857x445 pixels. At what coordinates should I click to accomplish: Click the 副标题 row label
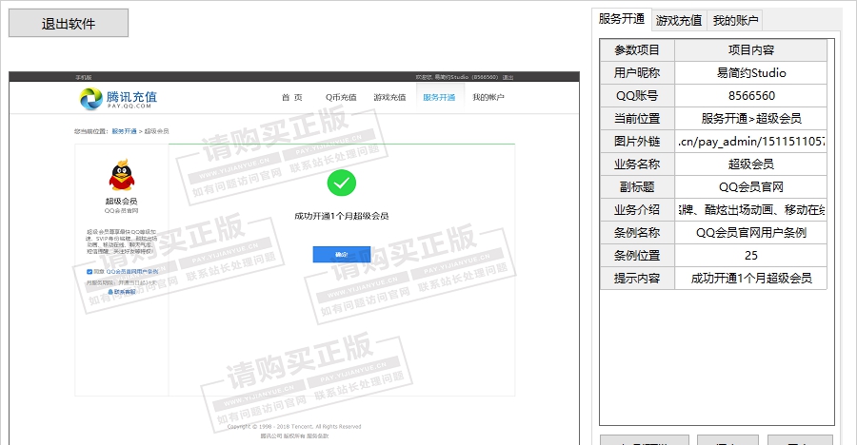[637, 186]
